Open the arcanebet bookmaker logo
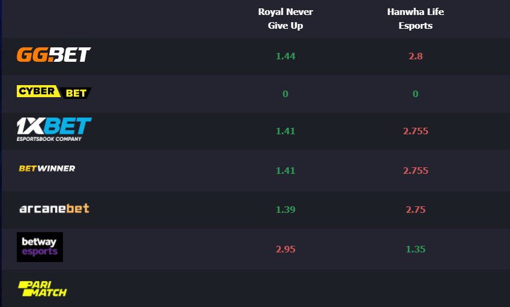 pos(55,209)
